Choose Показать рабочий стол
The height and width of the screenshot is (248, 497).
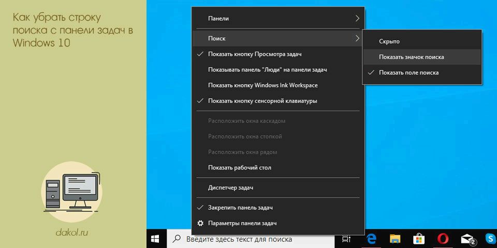click(x=278, y=167)
